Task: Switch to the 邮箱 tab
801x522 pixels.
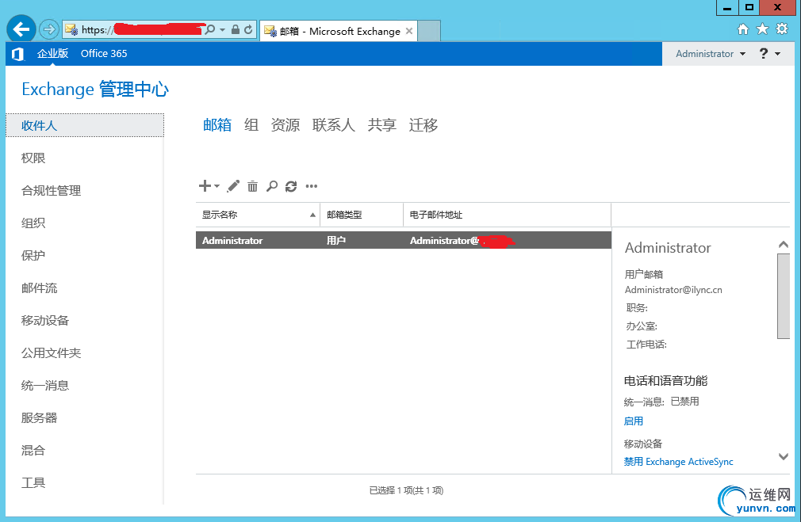Action: [217, 125]
